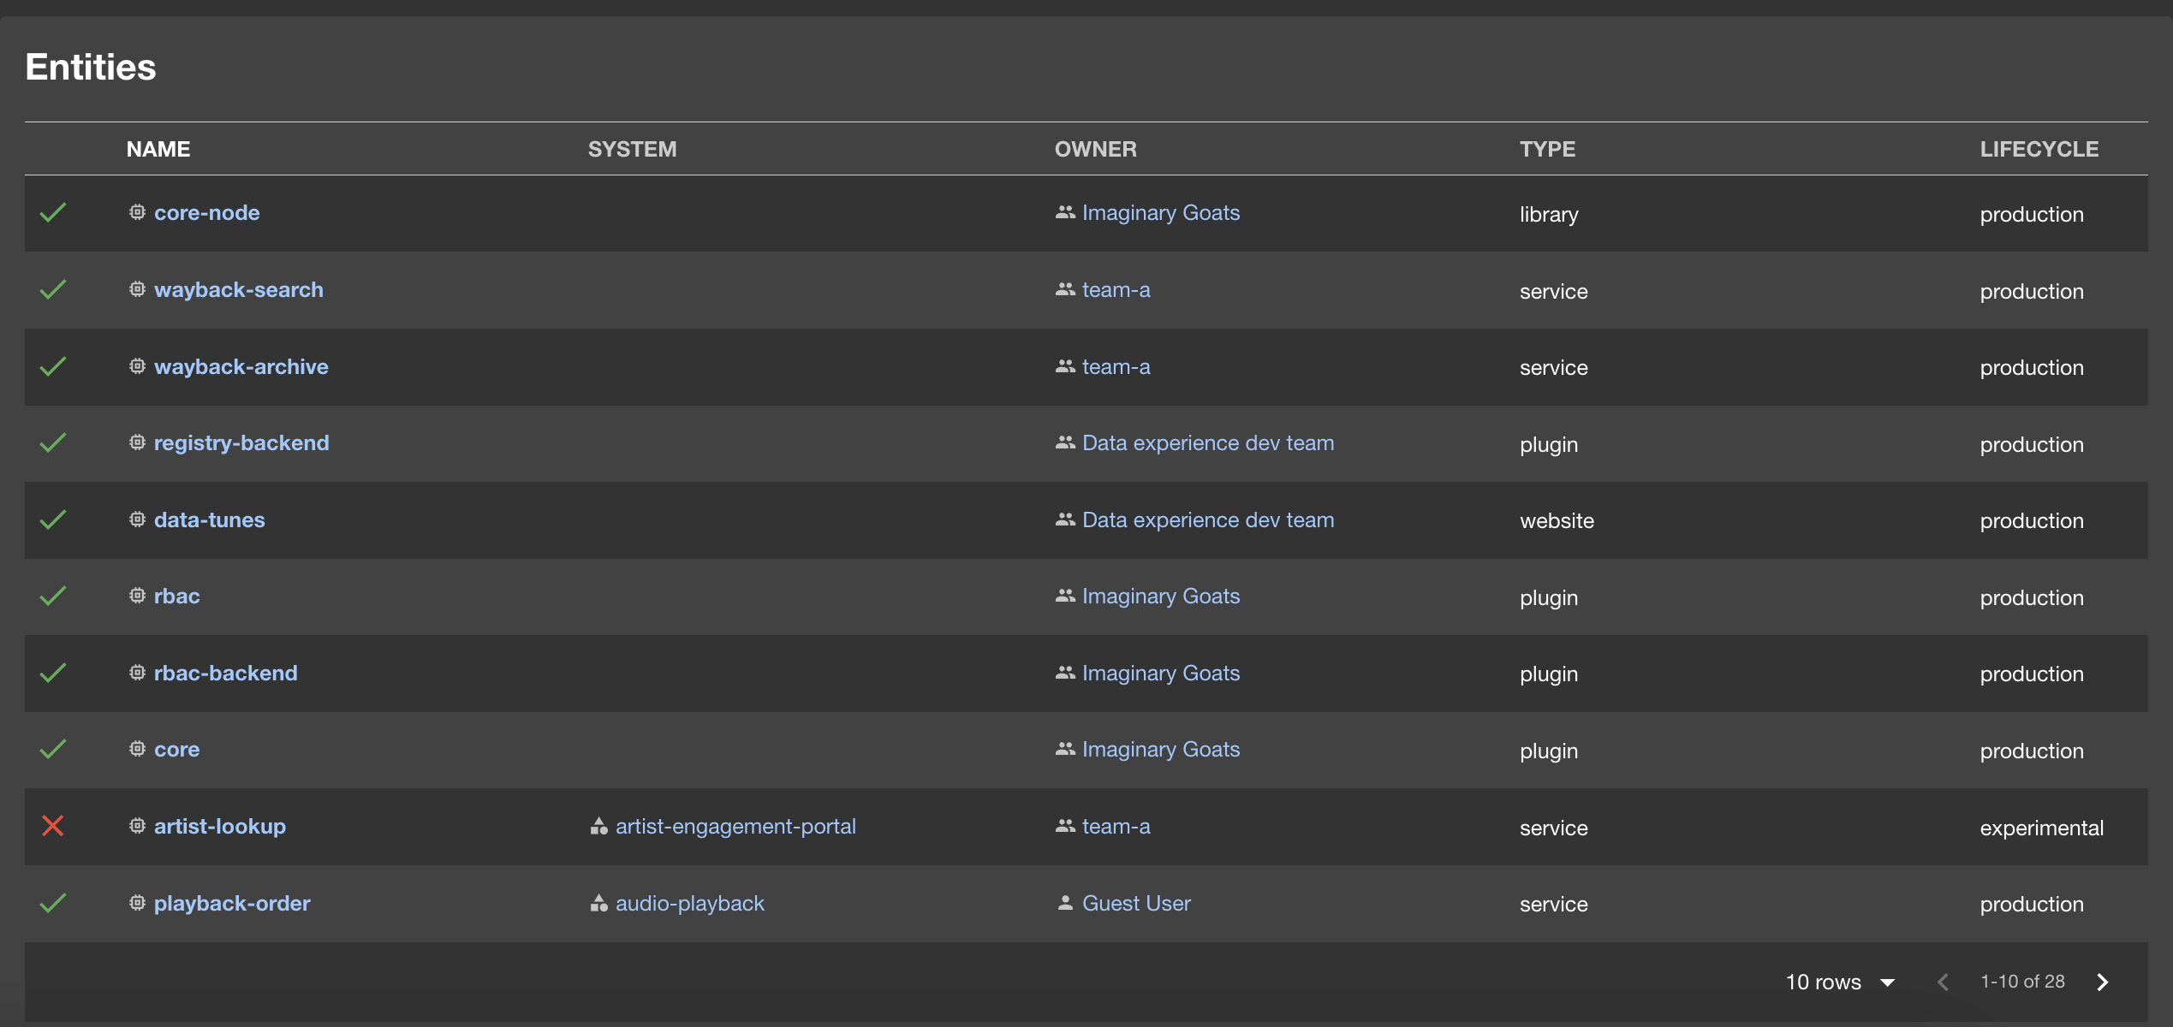Click the green check icon in core row
2173x1027 pixels.
[53, 749]
